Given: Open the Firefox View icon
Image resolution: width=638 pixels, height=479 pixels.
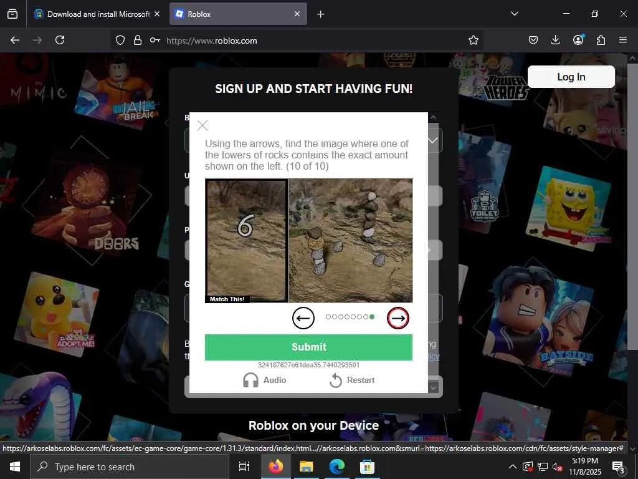Looking at the screenshot, I should pos(12,14).
